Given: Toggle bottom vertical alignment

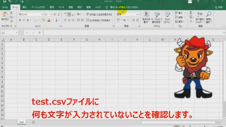Looking at the screenshot, I should tap(73, 14).
